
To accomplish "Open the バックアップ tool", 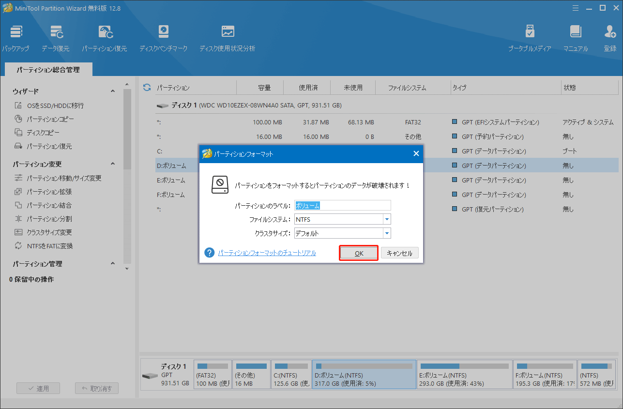I will point(15,39).
